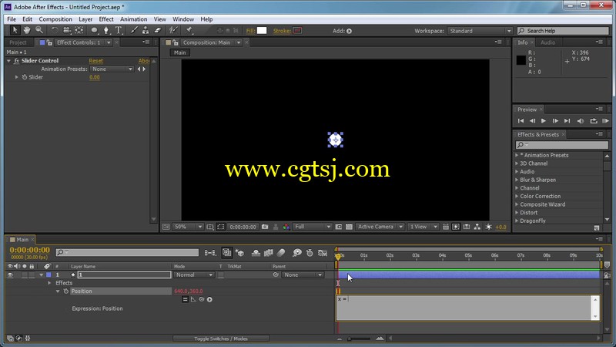Open composition mini-flowchart in timeline
The width and height of the screenshot is (616, 347).
pos(210,253)
